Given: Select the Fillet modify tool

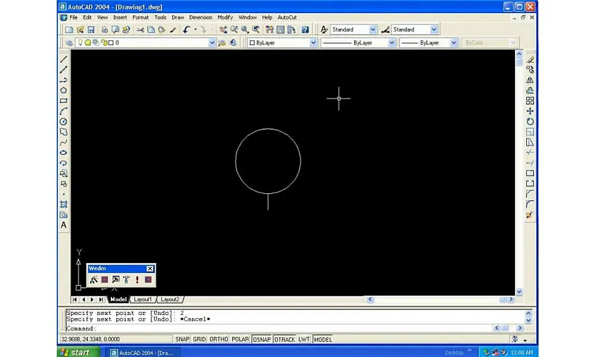Looking at the screenshot, I should click(530, 204).
